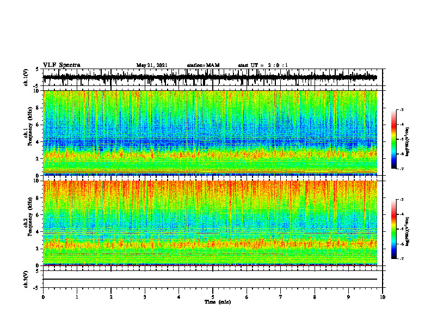Click the "6" kHz tick on ch.2 frequency axis
The width and height of the screenshot is (431, 333).
click(38, 215)
